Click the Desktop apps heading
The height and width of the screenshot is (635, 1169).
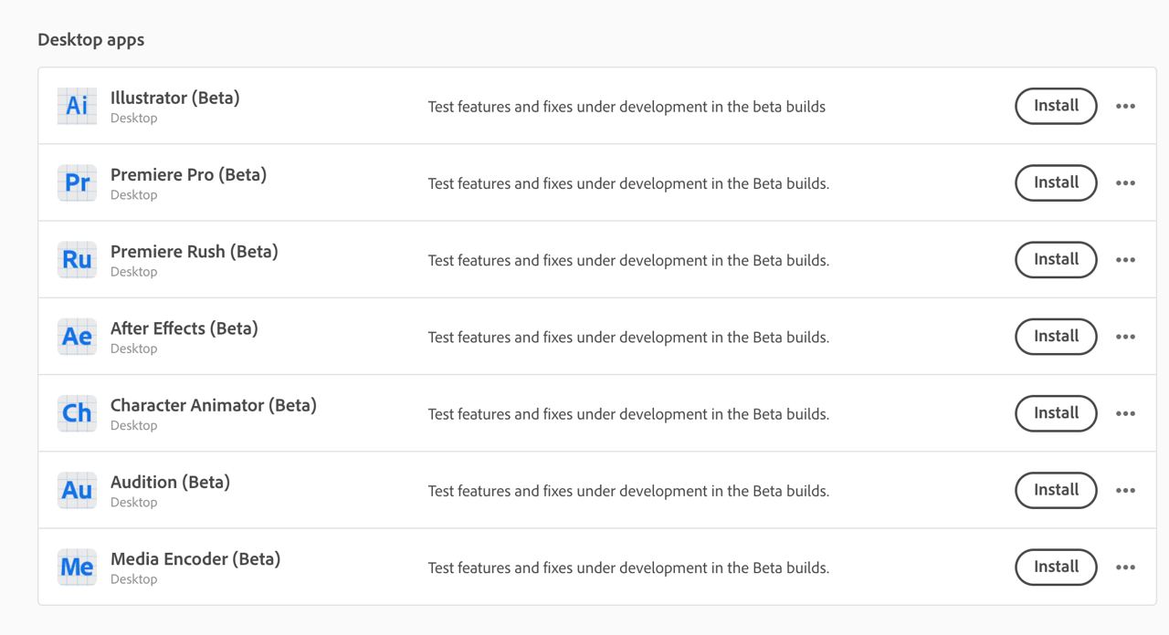(x=90, y=40)
